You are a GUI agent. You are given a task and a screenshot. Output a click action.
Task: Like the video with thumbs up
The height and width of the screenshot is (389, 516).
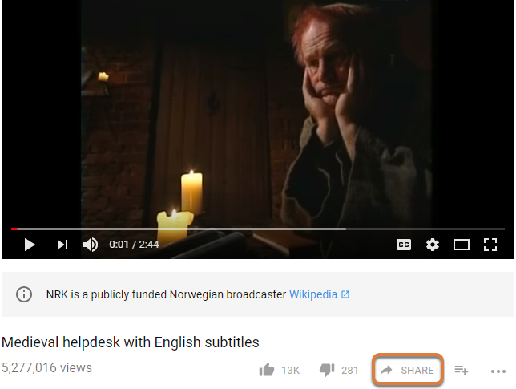coord(267,370)
